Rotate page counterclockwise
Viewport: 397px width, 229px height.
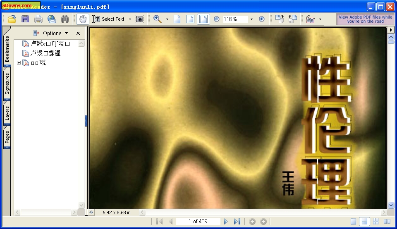pyautogui.click(x=293, y=19)
